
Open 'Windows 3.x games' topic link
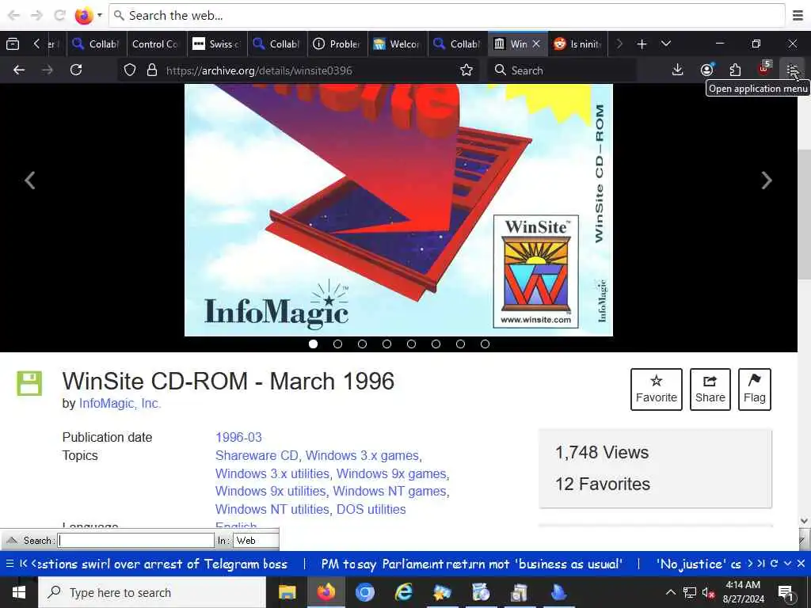362,455
